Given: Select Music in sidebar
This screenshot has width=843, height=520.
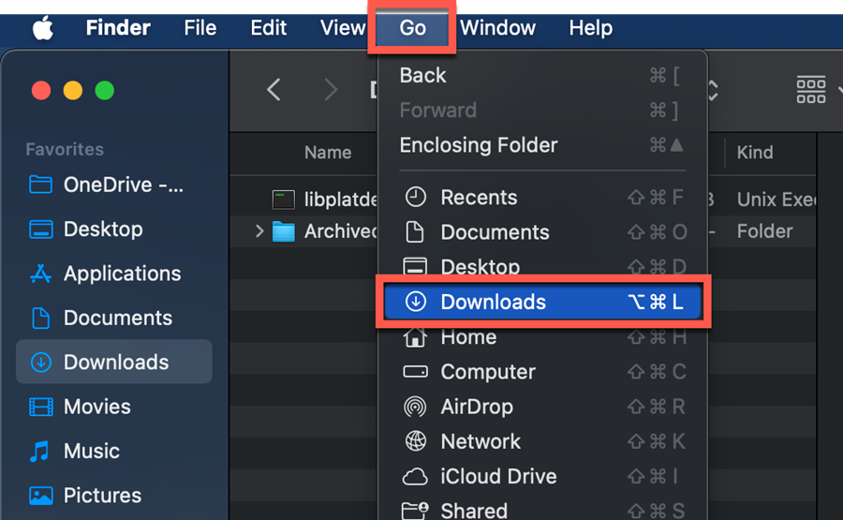Looking at the screenshot, I should (114, 452).
